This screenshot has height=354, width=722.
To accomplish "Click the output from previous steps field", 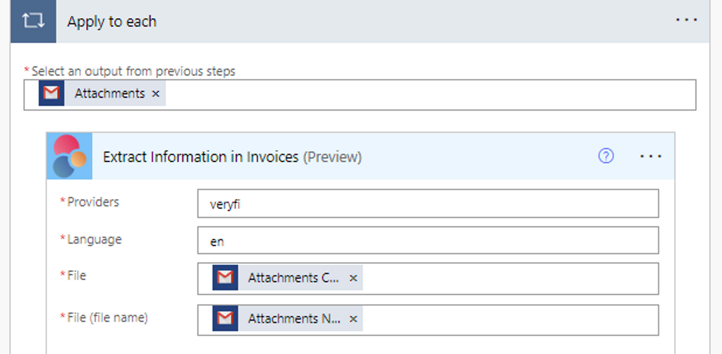I will [x=430, y=95].
